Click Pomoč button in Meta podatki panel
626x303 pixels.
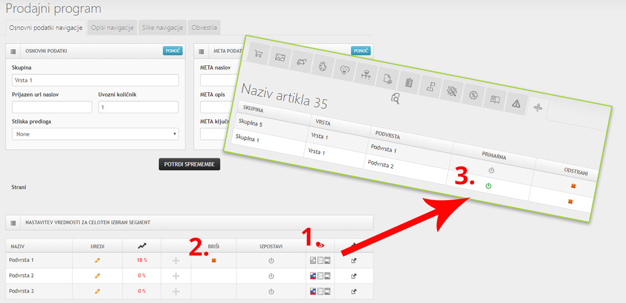pyautogui.click(x=361, y=51)
